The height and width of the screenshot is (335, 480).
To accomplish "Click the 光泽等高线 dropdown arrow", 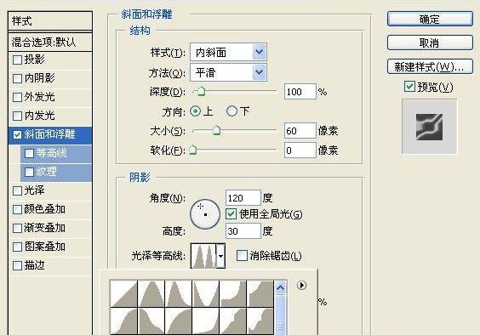I will [x=220, y=256].
